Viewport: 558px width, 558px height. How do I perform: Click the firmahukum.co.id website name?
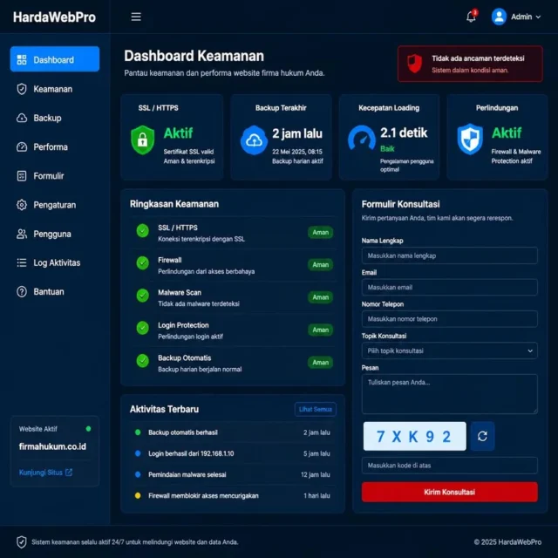tap(52, 446)
